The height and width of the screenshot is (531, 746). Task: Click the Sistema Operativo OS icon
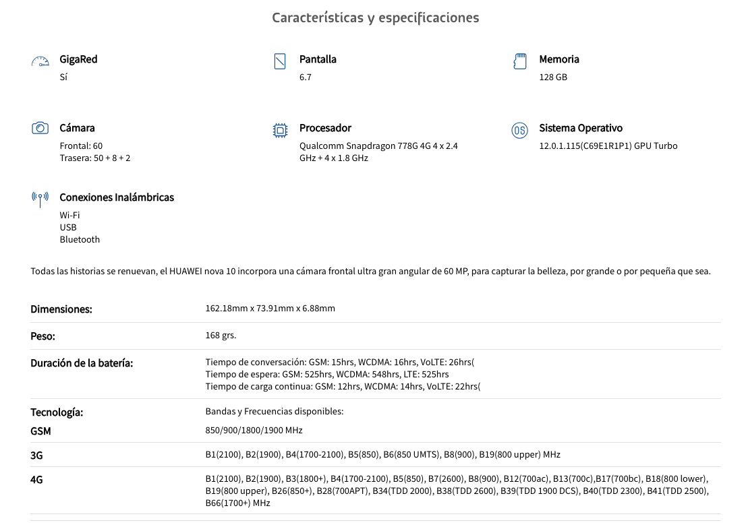(x=519, y=130)
